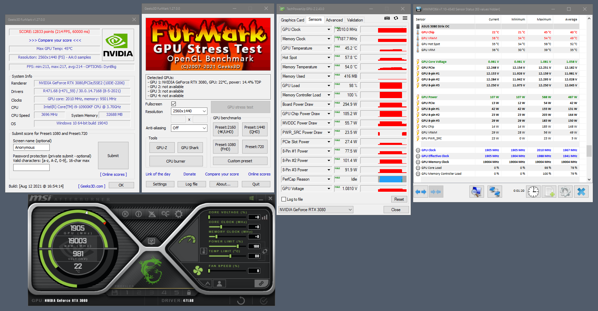Click the green speedometer icon in Afterburner
The image size is (598, 311).
[x=187, y=240]
